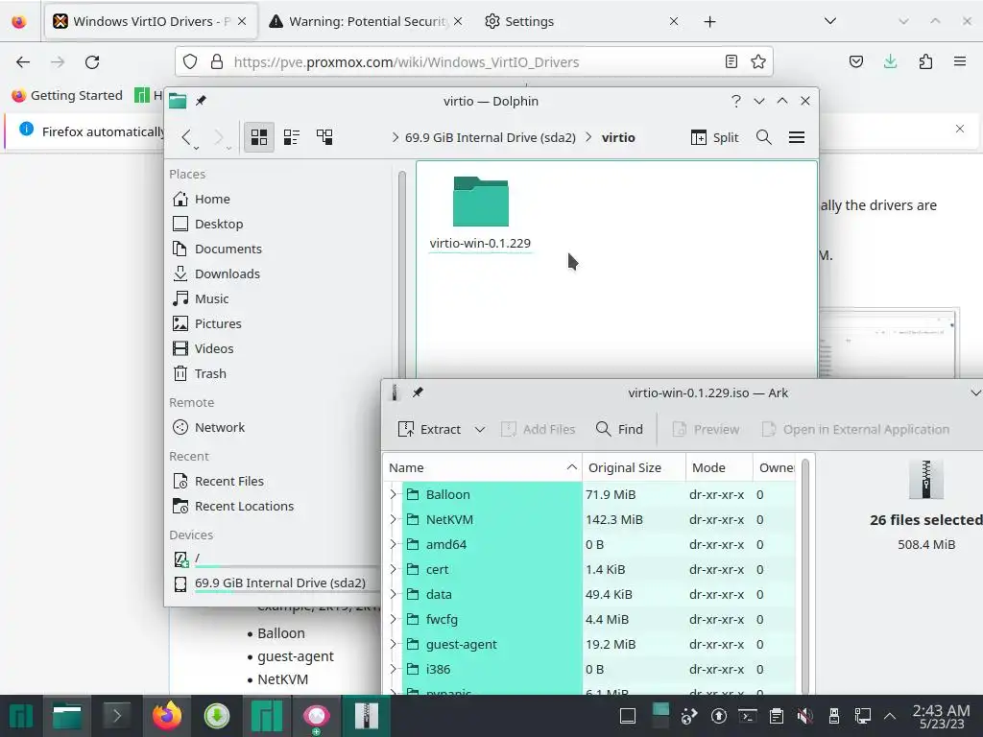Open Firefox from taskbar
The height and width of the screenshot is (737, 983).
pos(167,716)
